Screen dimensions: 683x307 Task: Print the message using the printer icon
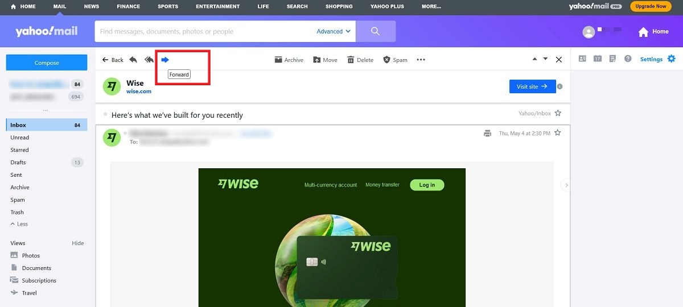coord(487,134)
